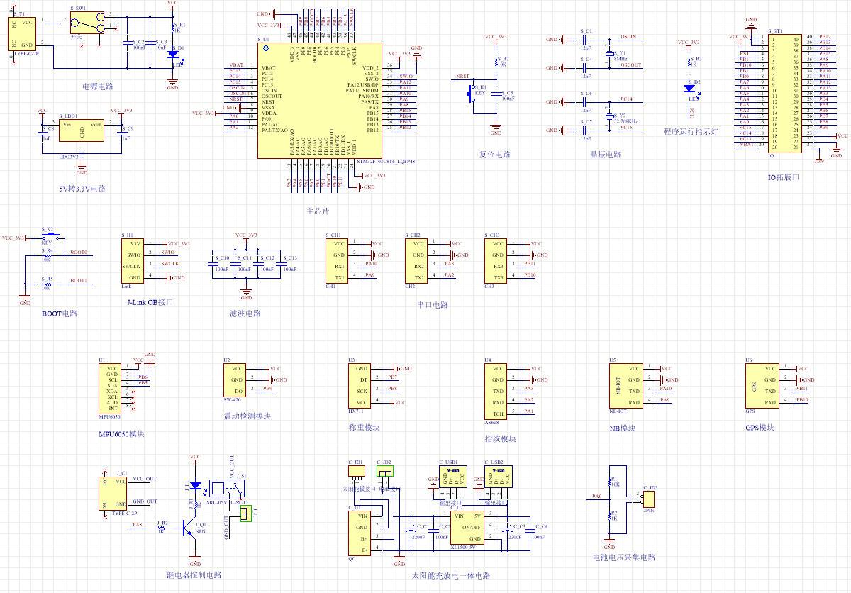Click the 8MHz crystal Y1 symbol
The width and height of the screenshot is (851, 593).
[609, 54]
